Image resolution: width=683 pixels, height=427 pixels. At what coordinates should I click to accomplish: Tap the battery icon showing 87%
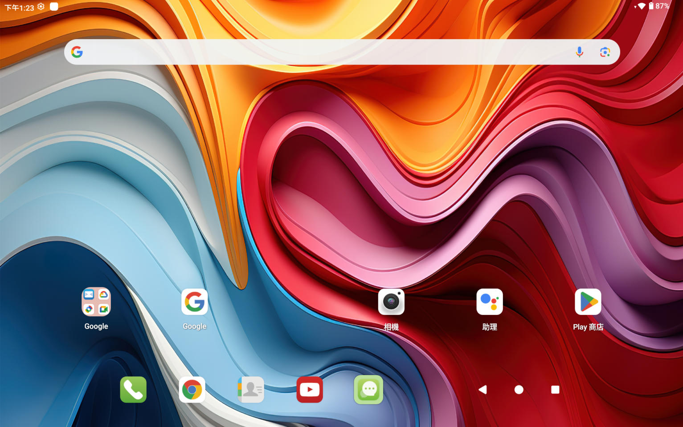click(651, 6)
